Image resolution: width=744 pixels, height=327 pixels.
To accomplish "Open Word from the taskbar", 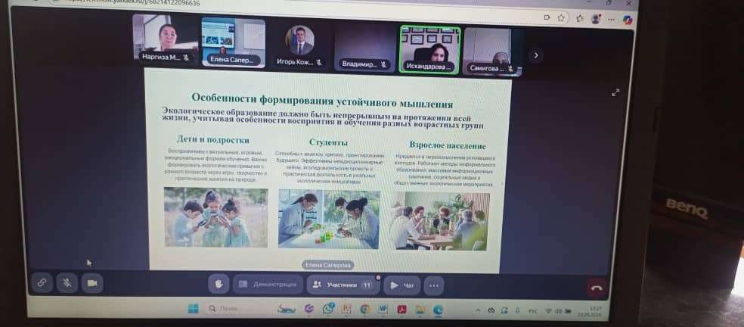I will click(x=383, y=310).
